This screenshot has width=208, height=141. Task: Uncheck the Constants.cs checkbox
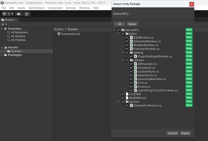tap(131, 68)
